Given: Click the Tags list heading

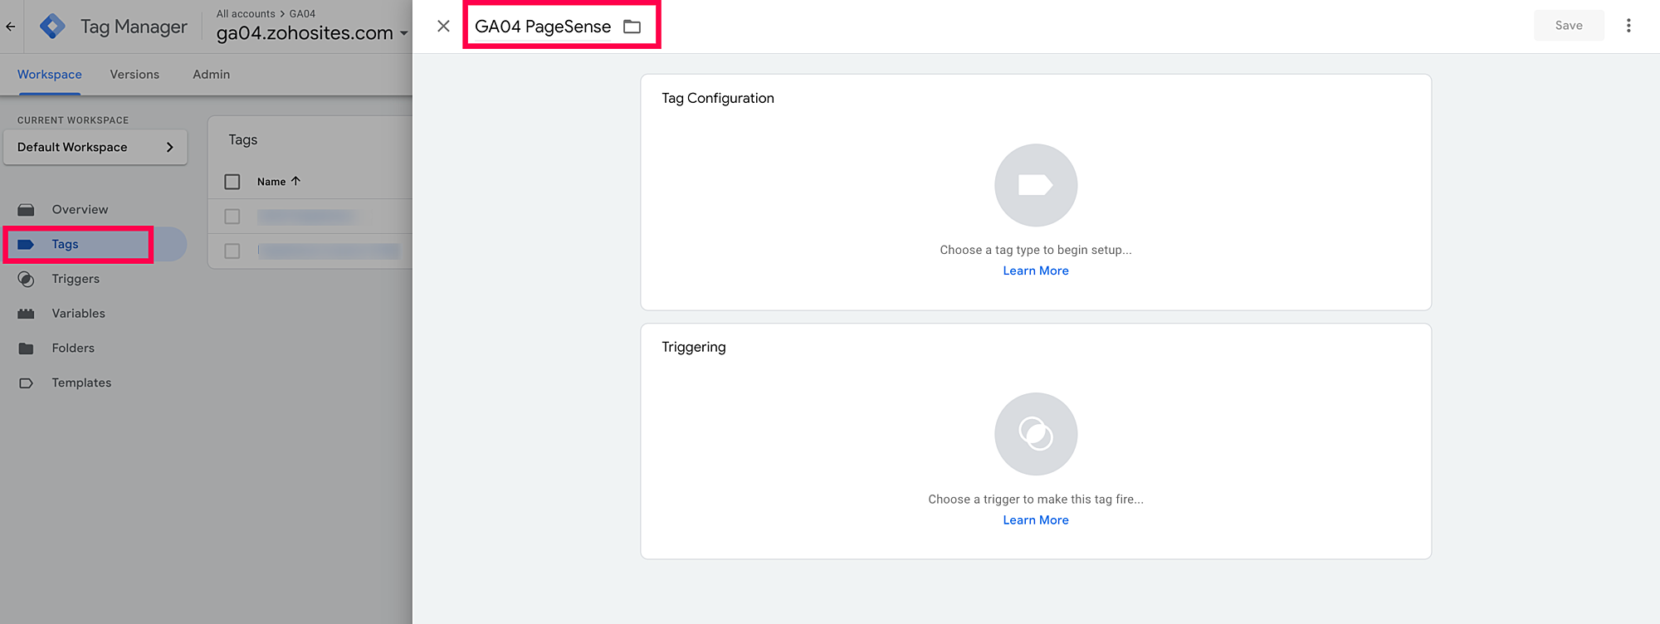Looking at the screenshot, I should pos(243,139).
